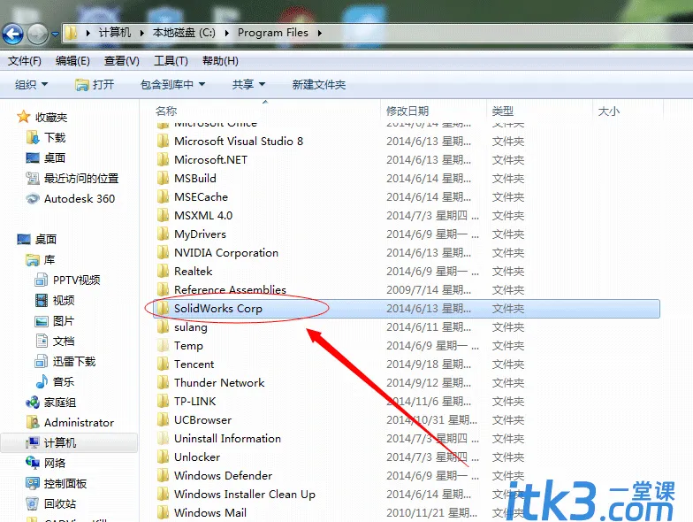Sort by the 修改日期 column header
This screenshot has height=522, width=693.
point(407,111)
